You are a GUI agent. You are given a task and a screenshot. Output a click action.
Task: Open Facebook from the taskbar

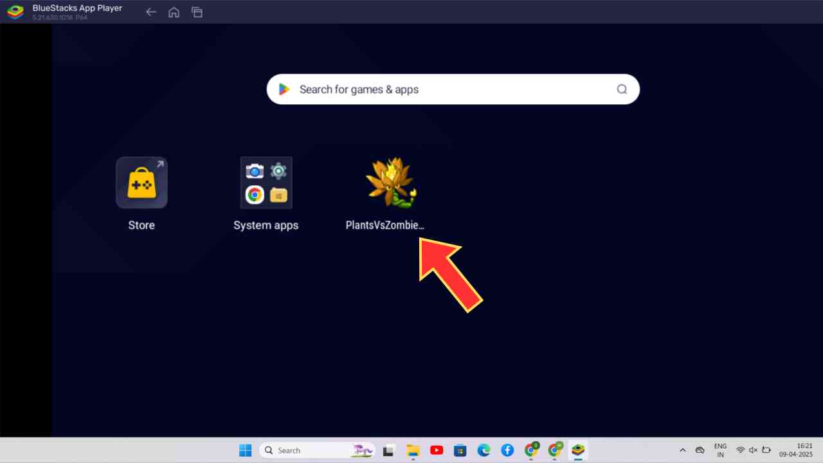tap(507, 450)
